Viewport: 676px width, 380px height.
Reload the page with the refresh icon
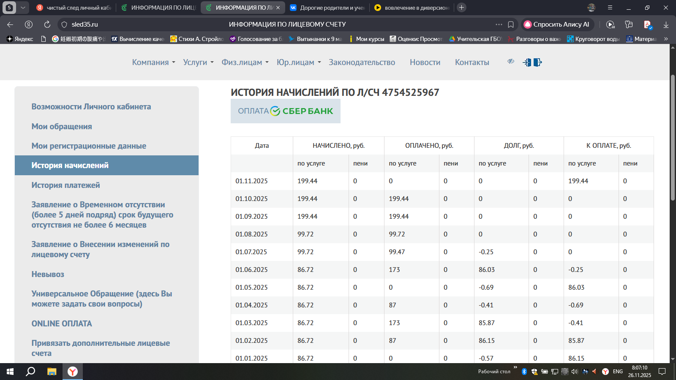47,24
